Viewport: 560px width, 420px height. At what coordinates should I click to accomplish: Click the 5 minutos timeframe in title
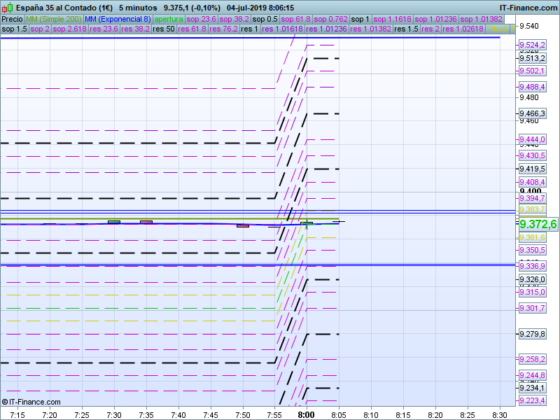[x=138, y=8]
